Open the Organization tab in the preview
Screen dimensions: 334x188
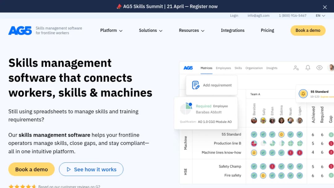pos(254,68)
